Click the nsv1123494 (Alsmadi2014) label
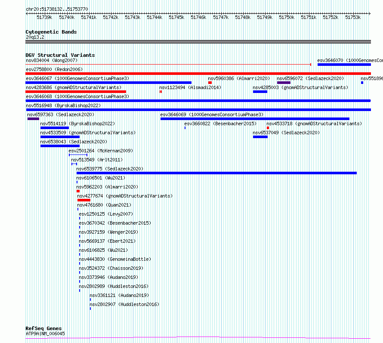 [190, 87]
